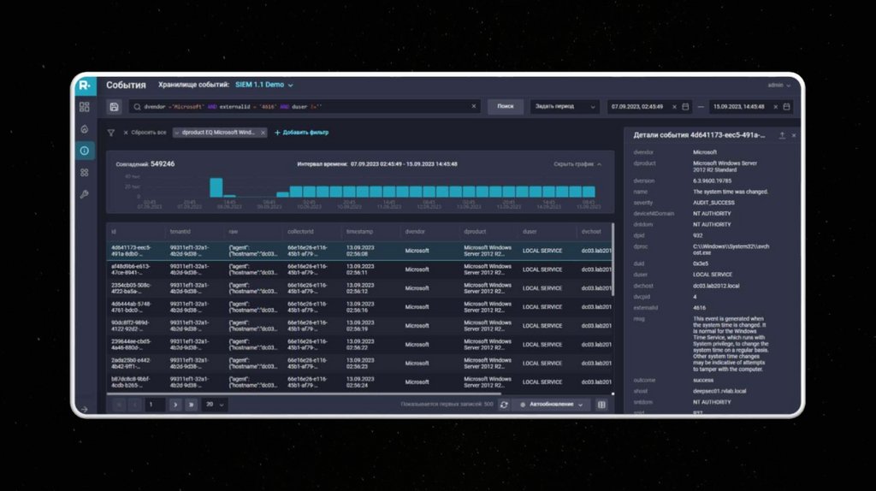Click the 'Добавить фильтр' link
The image size is (876, 491).
point(301,133)
